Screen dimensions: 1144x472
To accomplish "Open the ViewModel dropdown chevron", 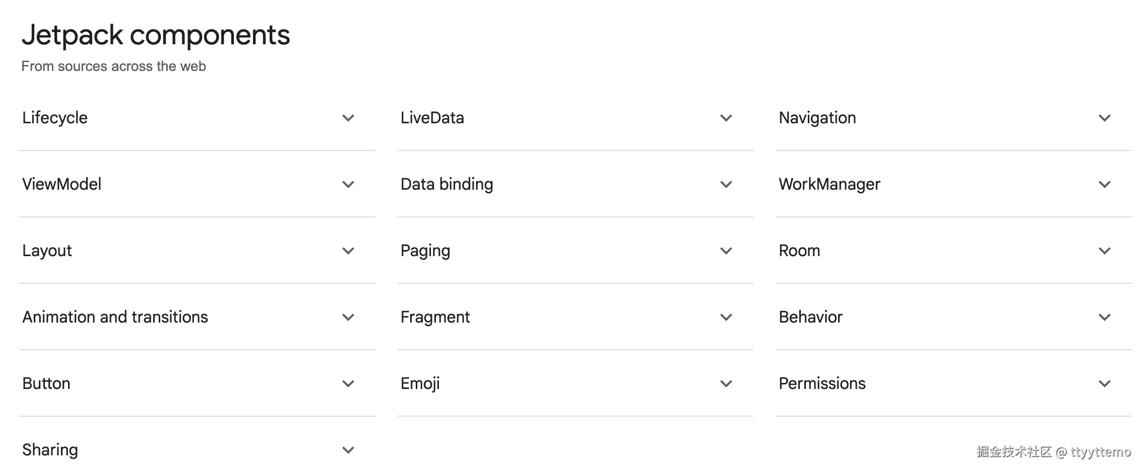I will tap(348, 185).
